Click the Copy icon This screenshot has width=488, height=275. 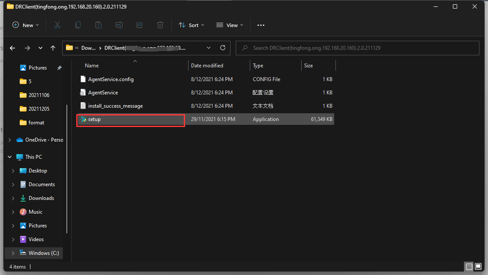point(78,25)
